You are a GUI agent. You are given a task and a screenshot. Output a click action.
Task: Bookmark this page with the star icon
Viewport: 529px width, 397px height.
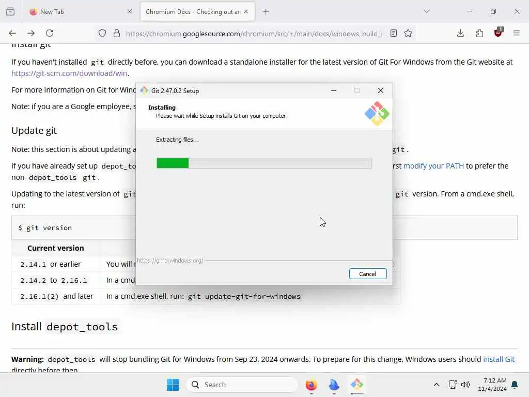tap(408, 33)
